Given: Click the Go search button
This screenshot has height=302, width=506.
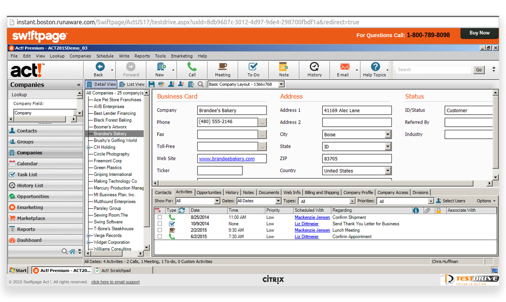Looking at the screenshot, I should pos(479,70).
